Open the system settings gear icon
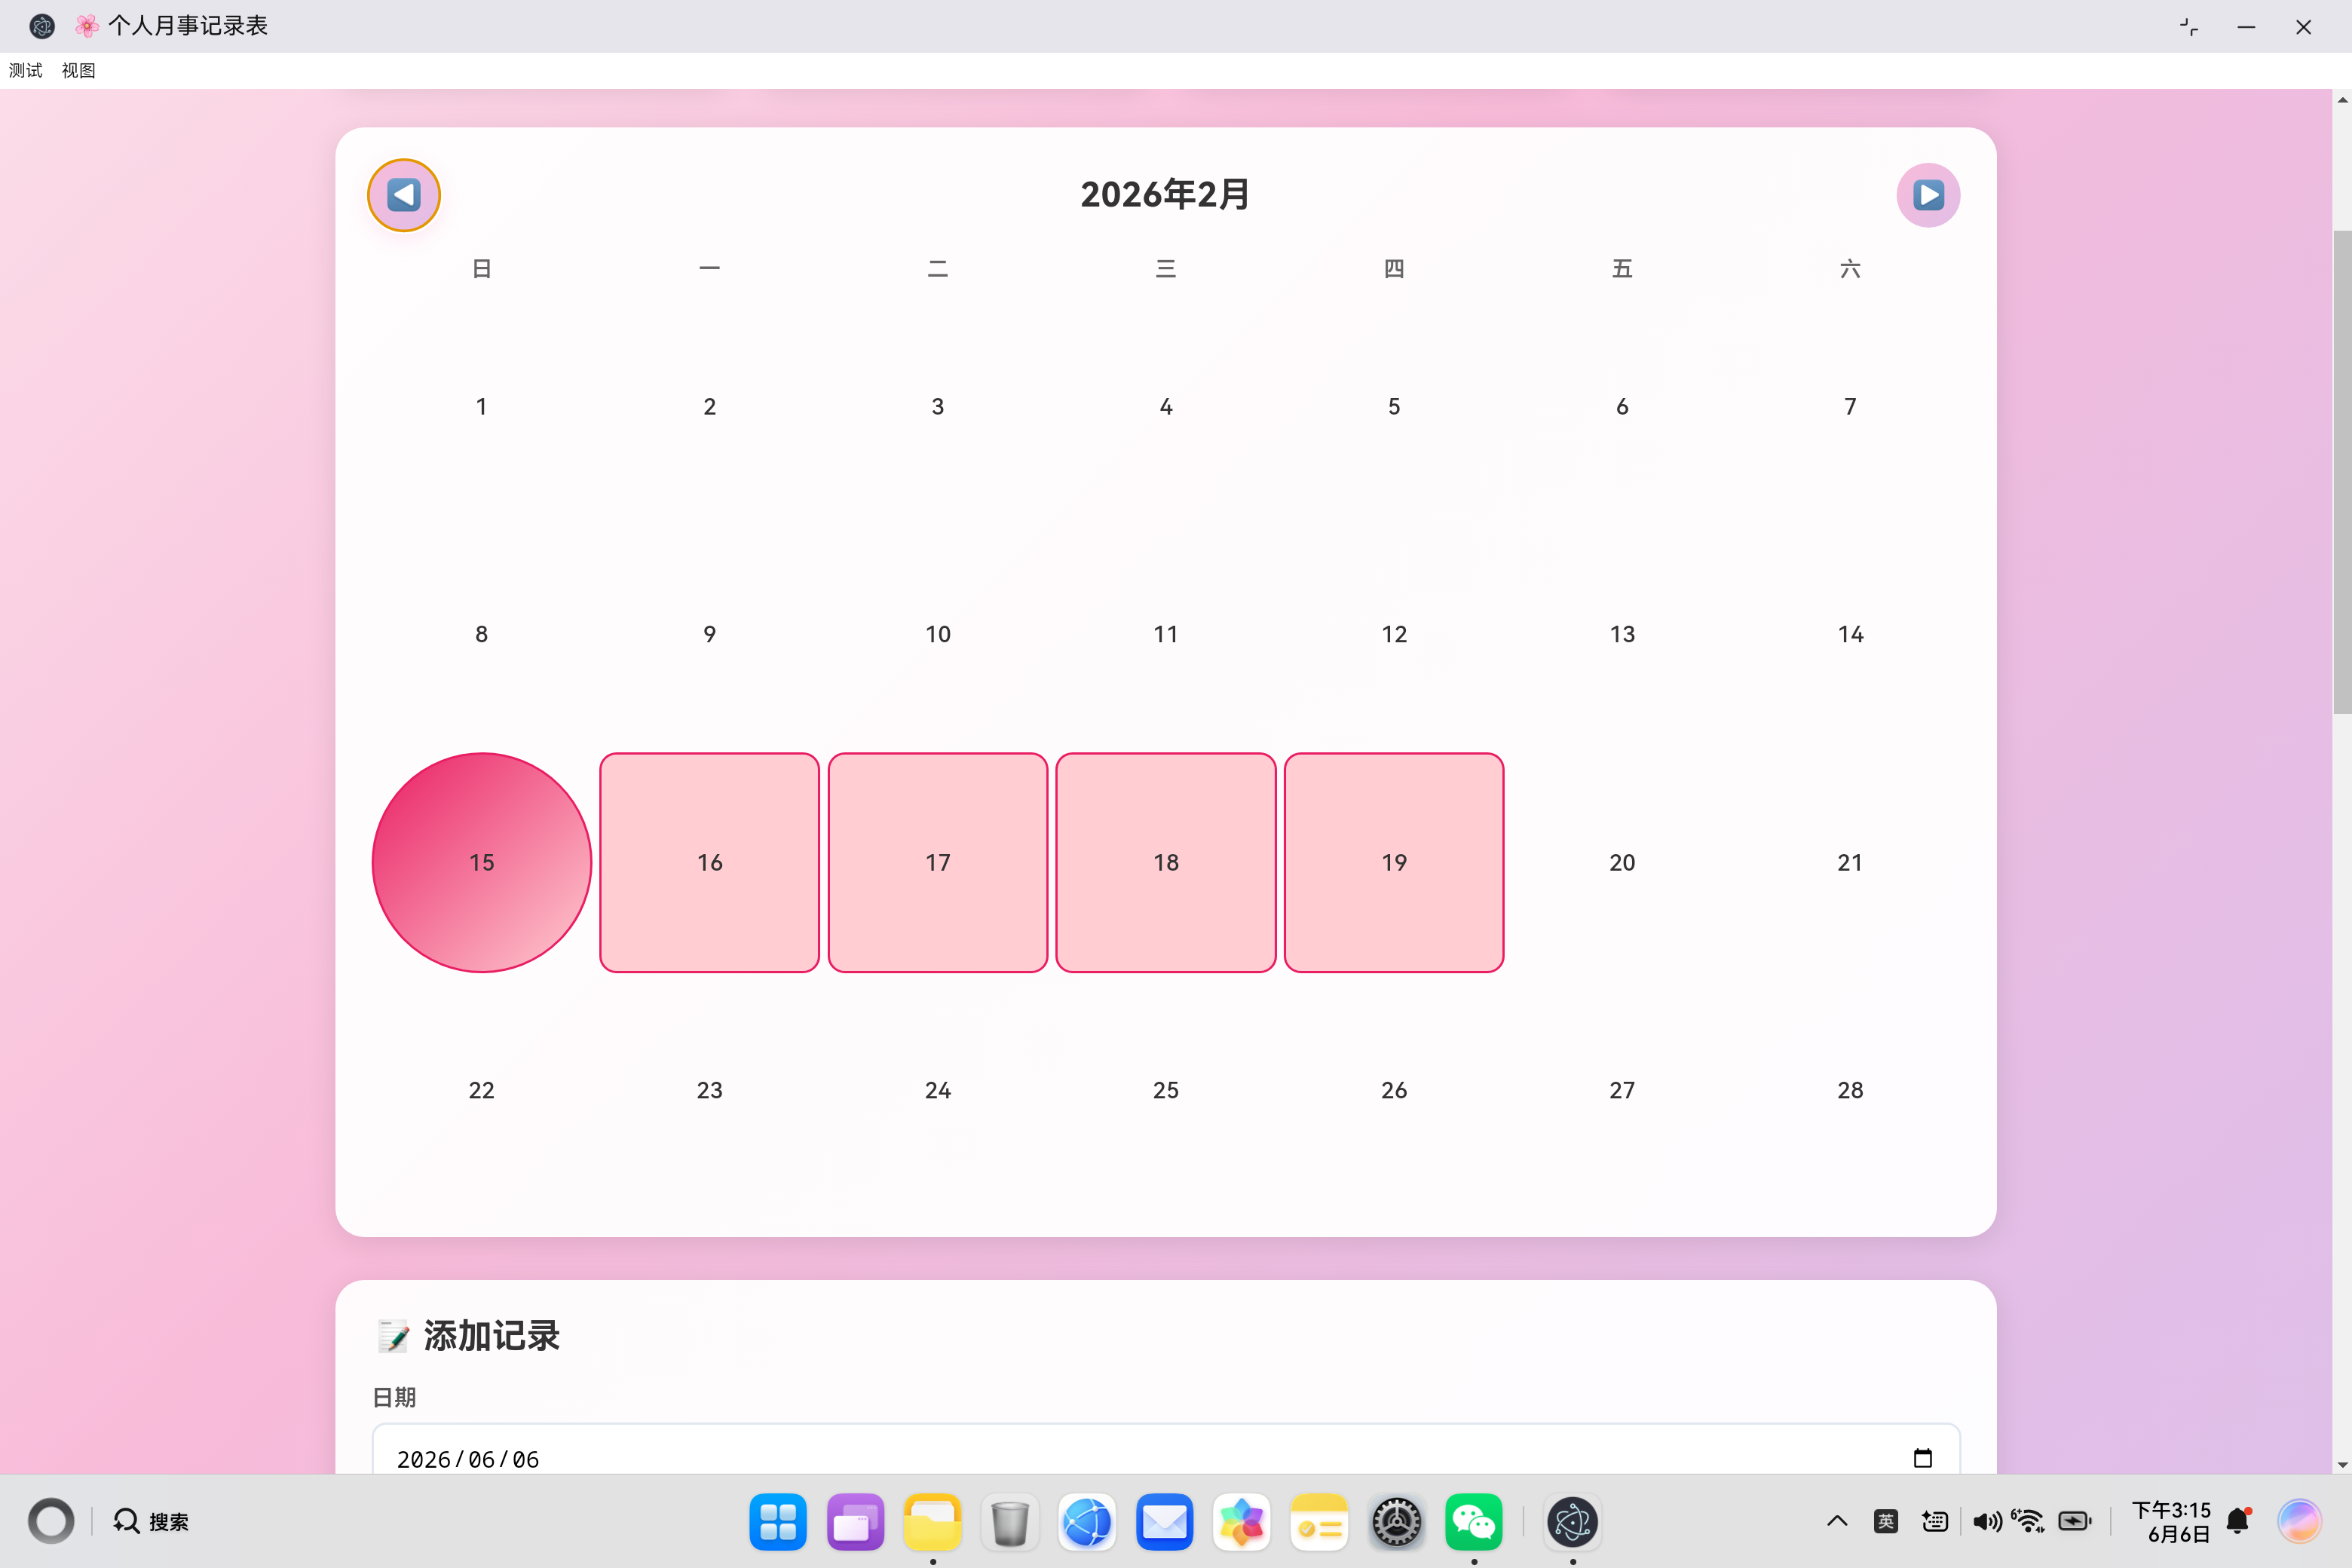The image size is (2352, 1568). coord(1396,1521)
